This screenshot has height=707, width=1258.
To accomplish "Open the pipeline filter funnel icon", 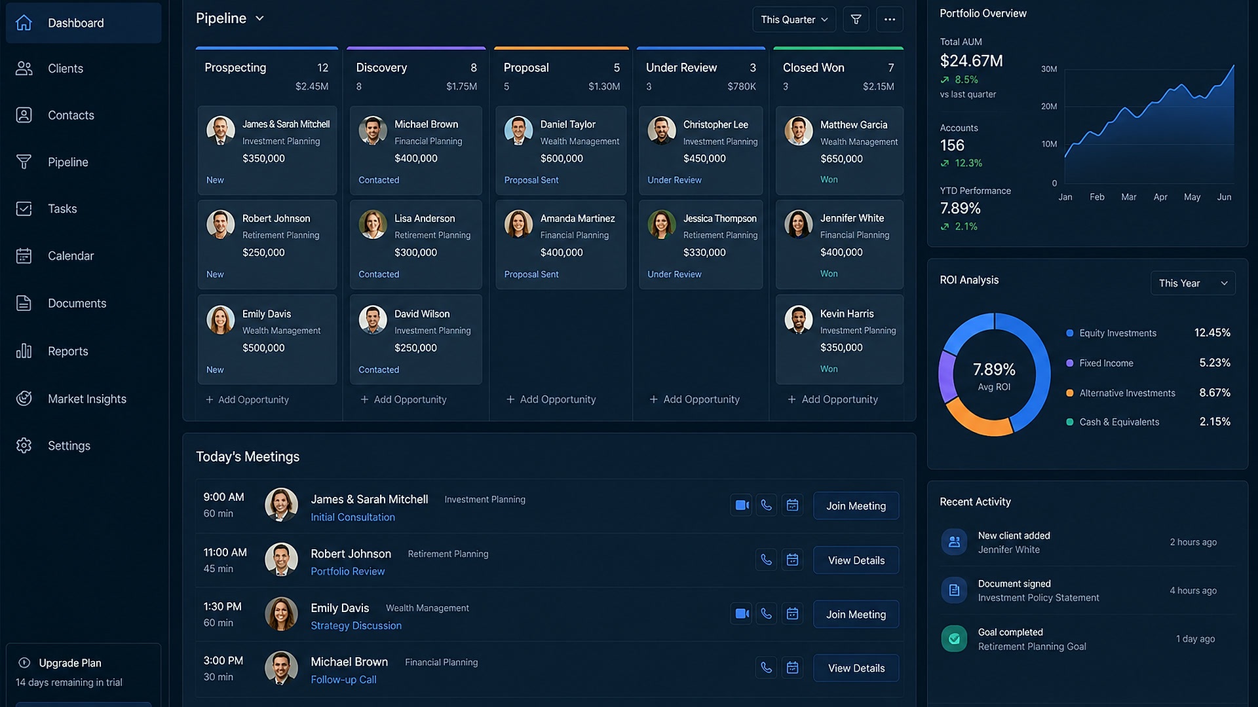I will pos(856,20).
